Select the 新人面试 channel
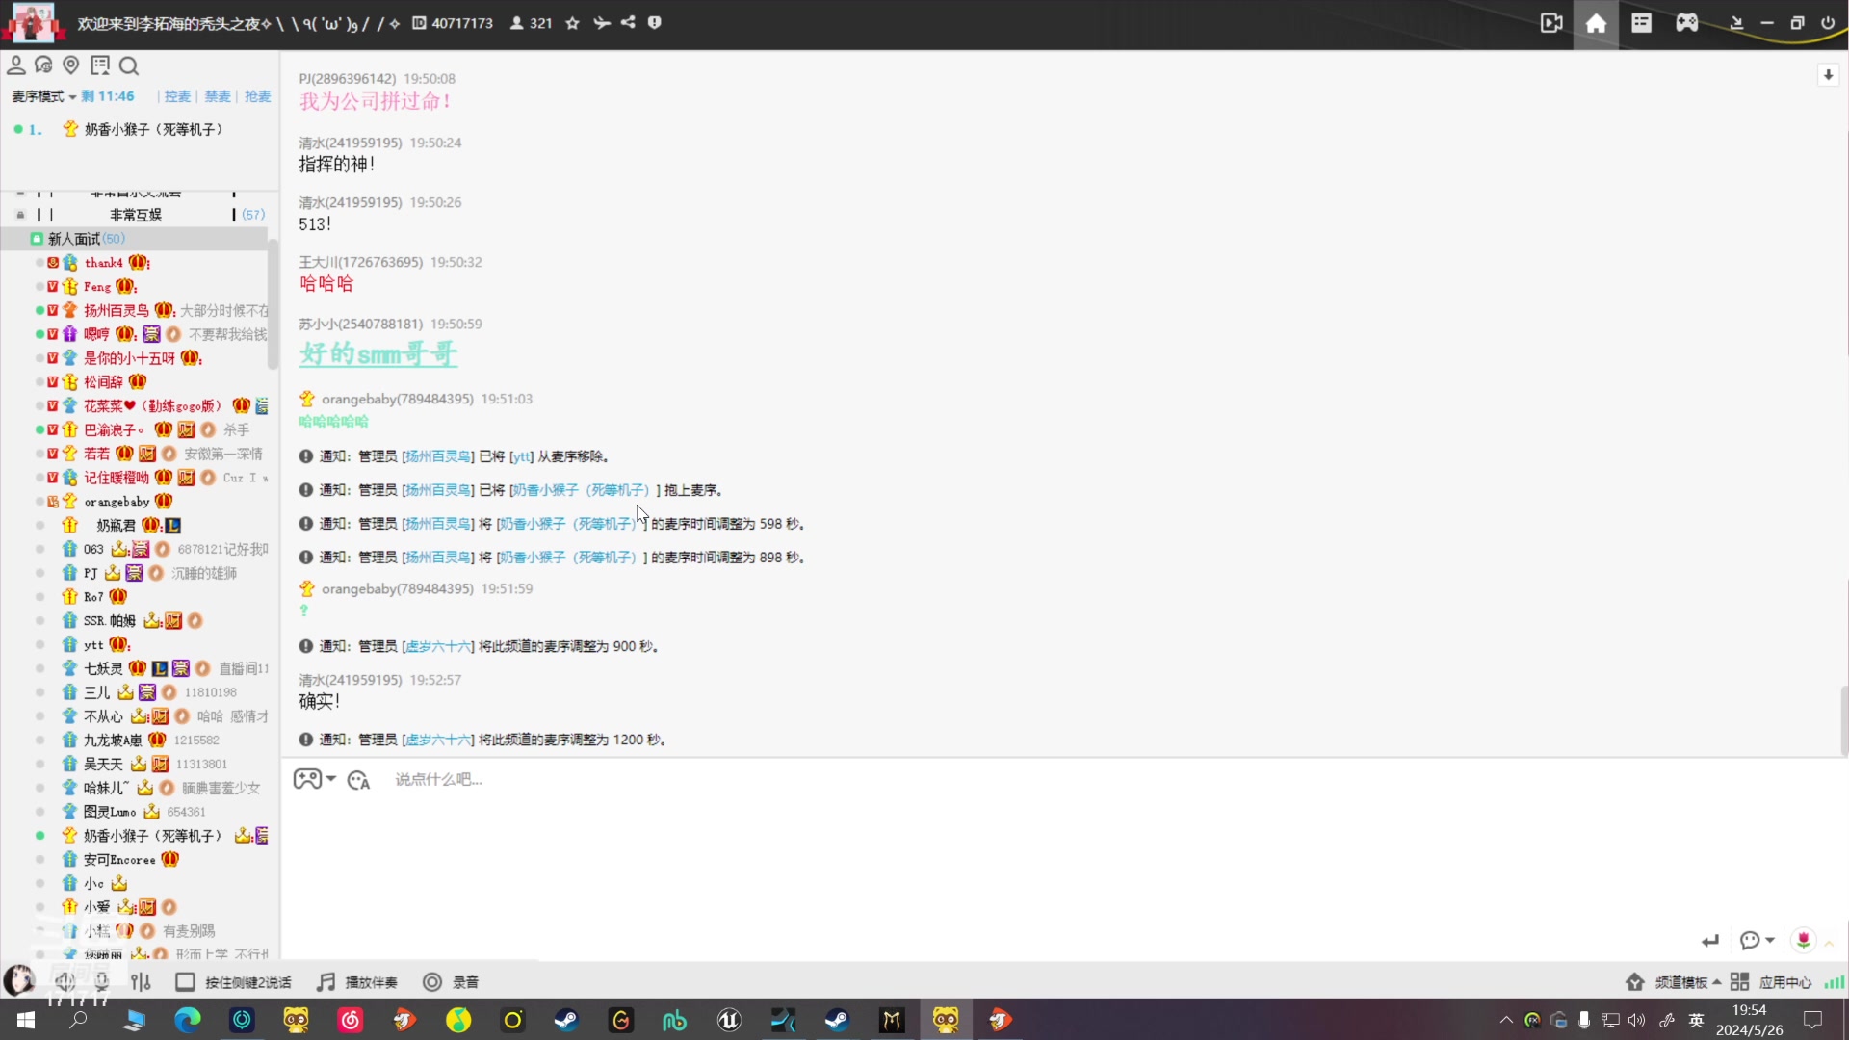Screen dimensions: 1849x1040 [74, 239]
